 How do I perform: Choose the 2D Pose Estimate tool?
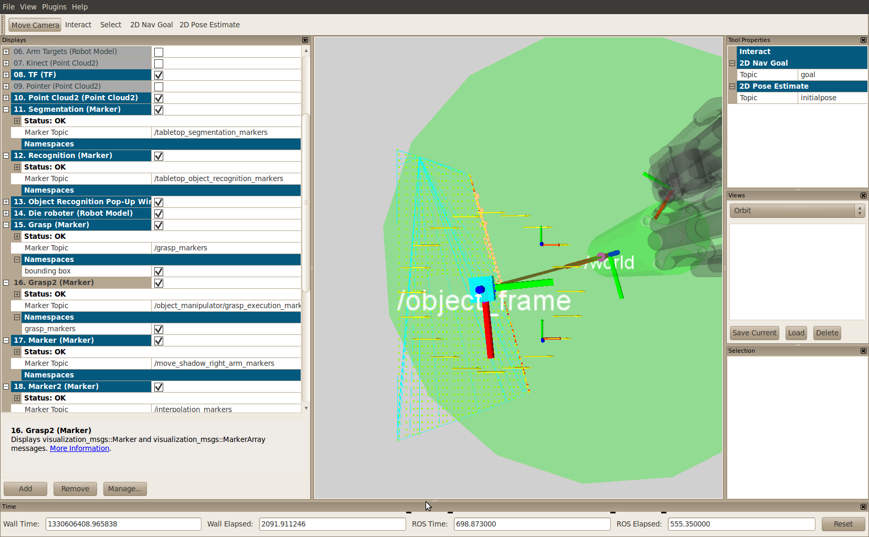click(209, 25)
